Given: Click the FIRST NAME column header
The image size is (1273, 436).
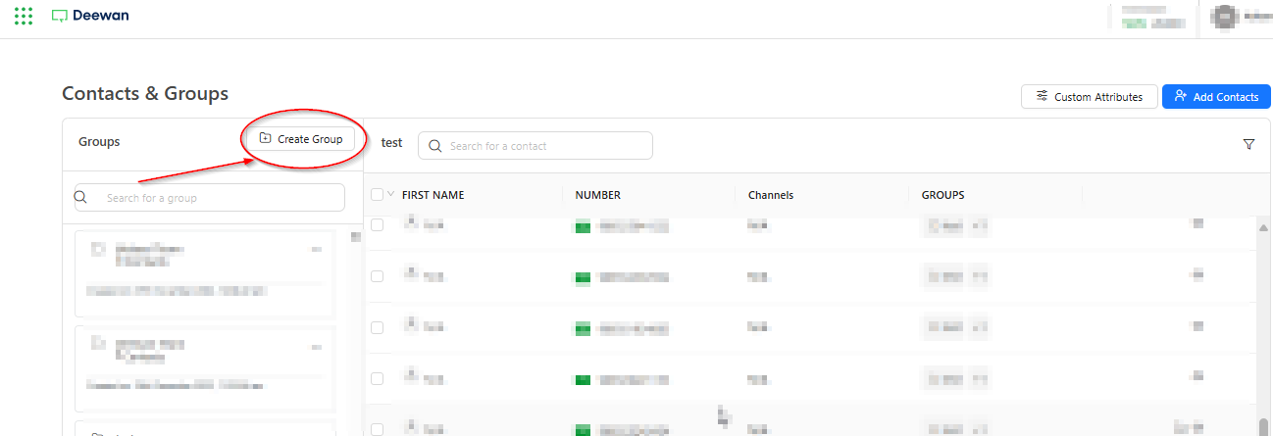Looking at the screenshot, I should (433, 195).
